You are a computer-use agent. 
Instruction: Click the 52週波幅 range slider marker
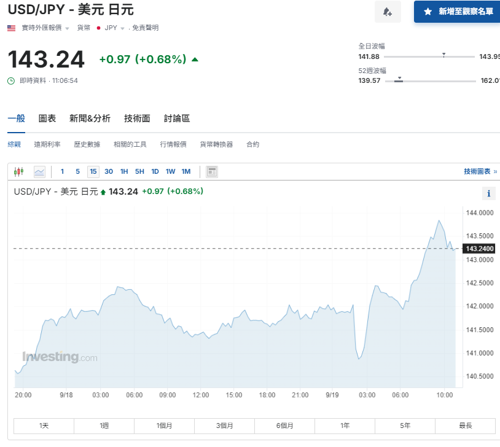(400, 79)
